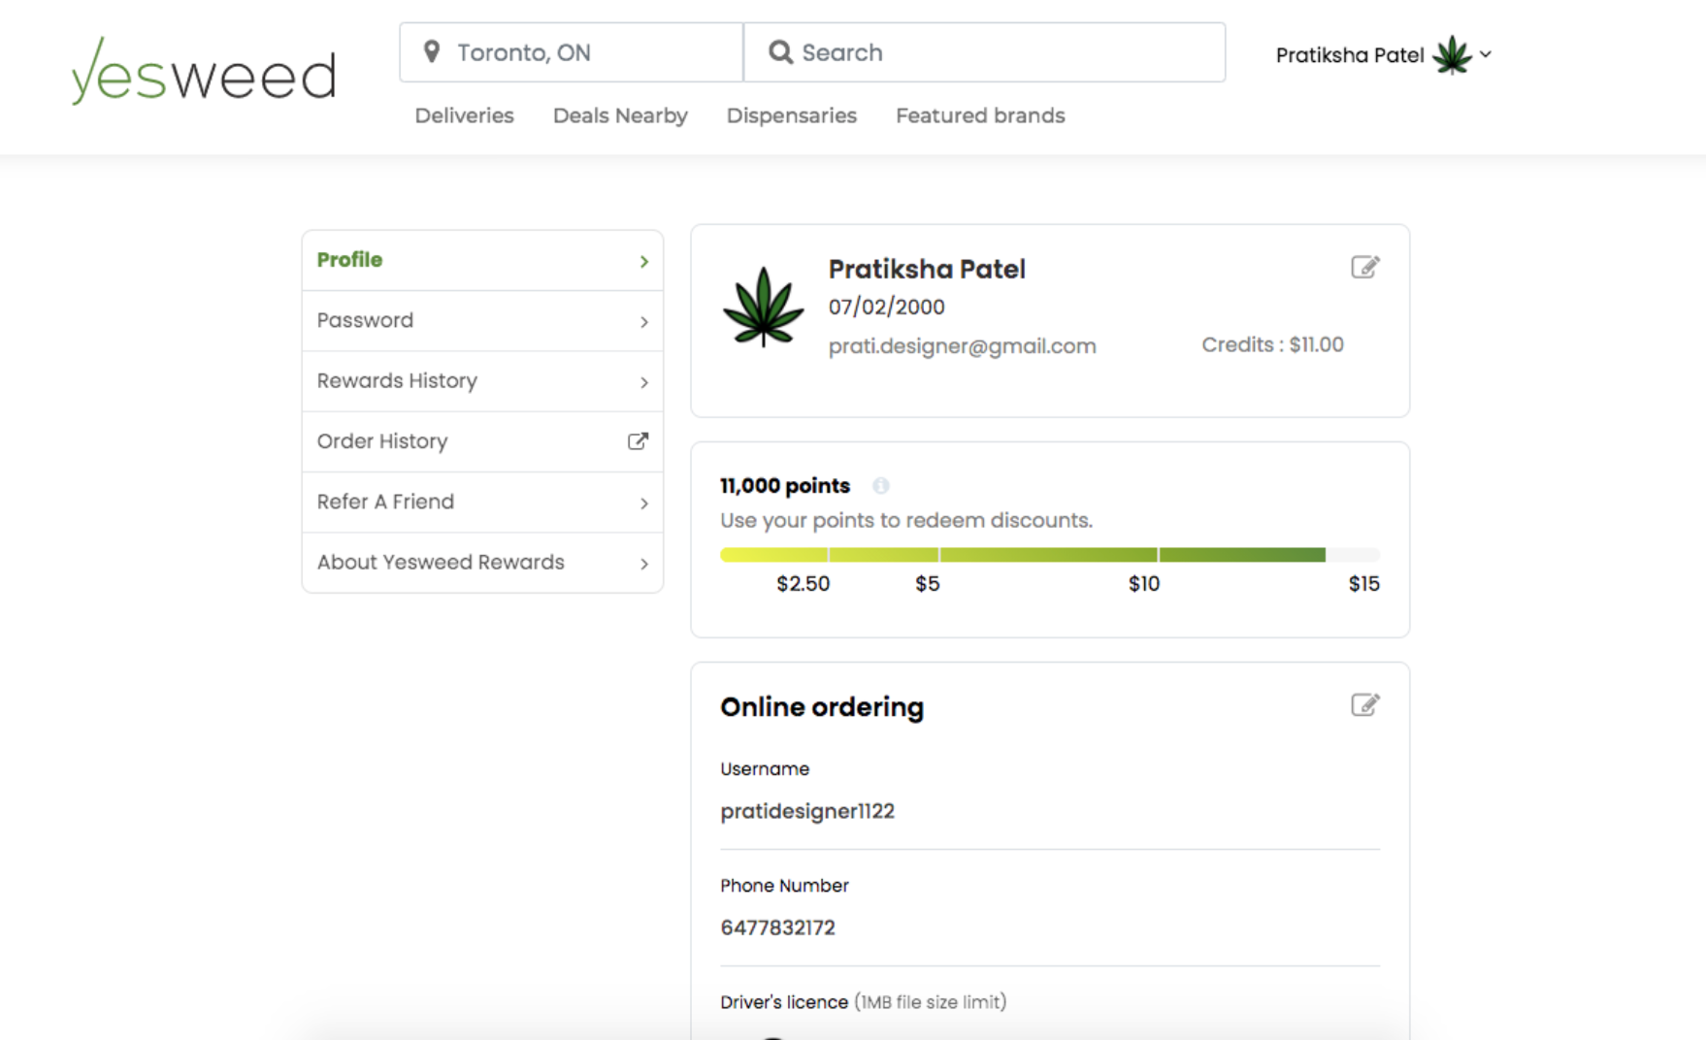
Task: Open the Deals Nearby nav item
Action: pyautogui.click(x=620, y=115)
